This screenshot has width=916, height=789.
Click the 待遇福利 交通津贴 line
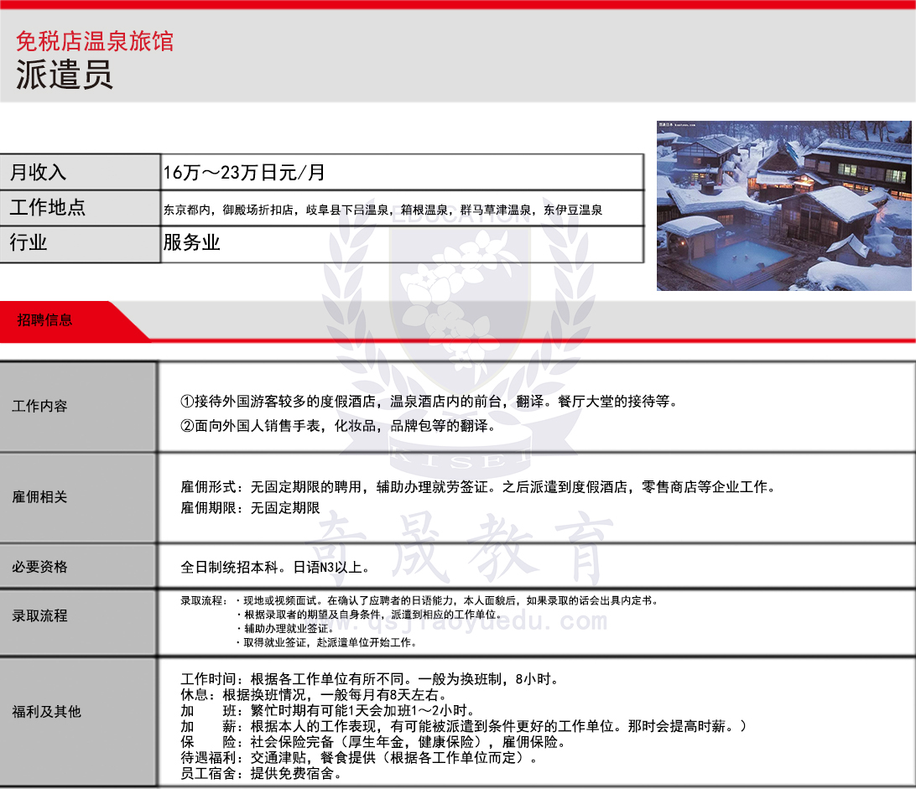359,758
